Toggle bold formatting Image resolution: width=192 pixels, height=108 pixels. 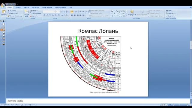point(44,15)
